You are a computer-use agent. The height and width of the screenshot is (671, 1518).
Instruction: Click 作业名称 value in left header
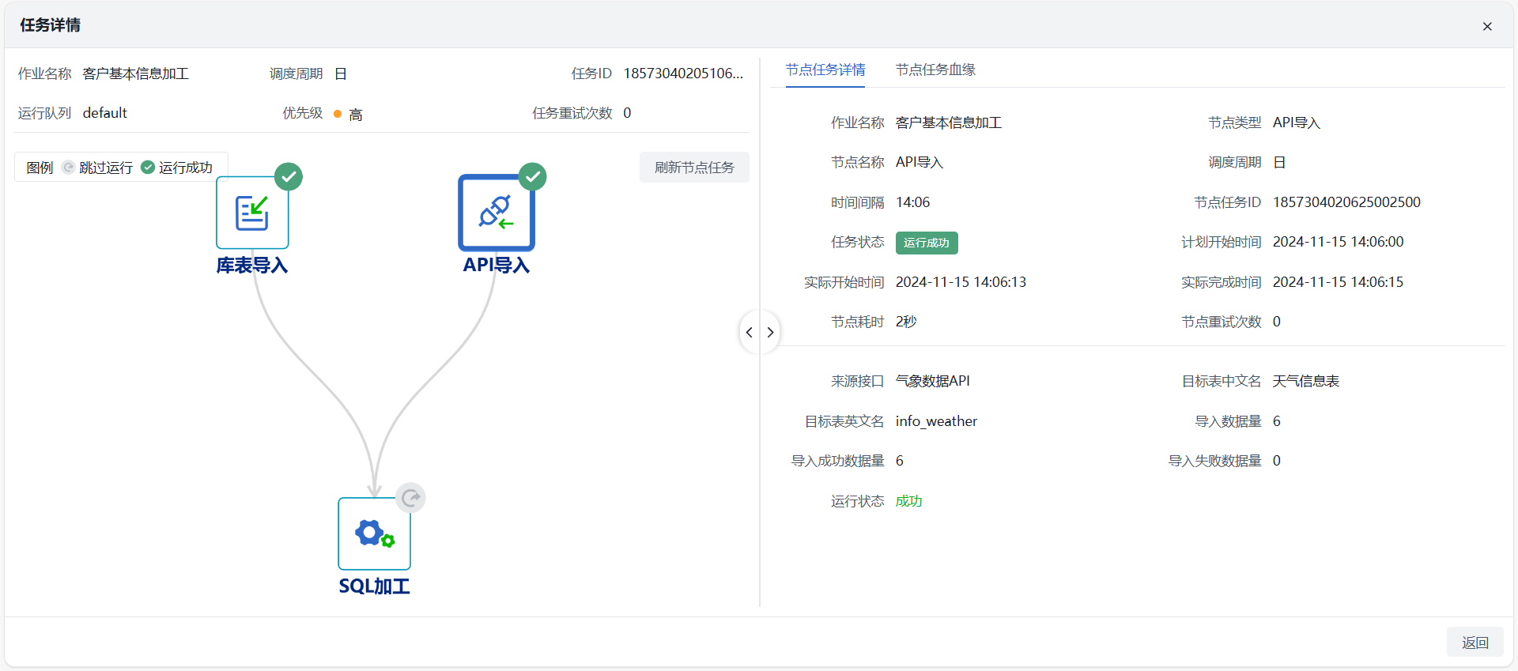click(136, 74)
